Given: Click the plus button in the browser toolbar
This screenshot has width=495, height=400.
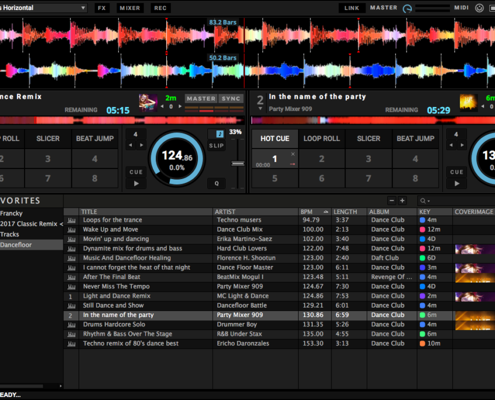Looking at the screenshot, I should pos(402,201).
